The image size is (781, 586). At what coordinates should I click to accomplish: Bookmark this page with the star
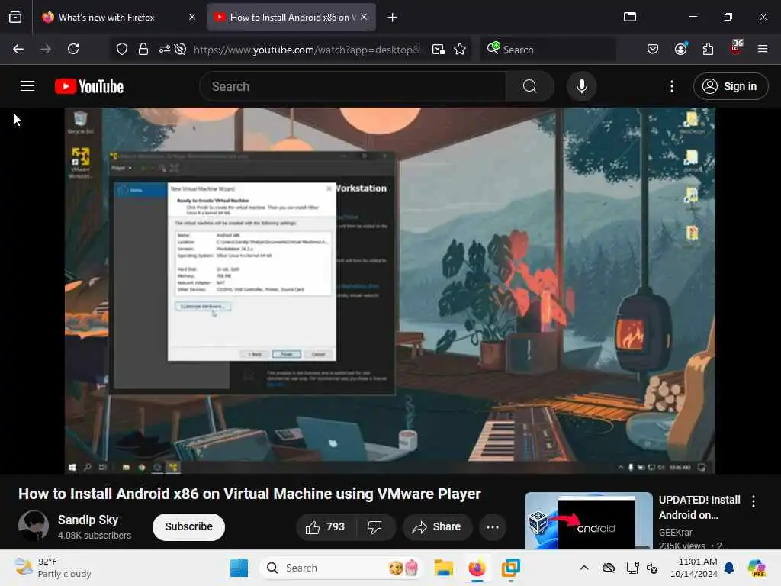460,50
